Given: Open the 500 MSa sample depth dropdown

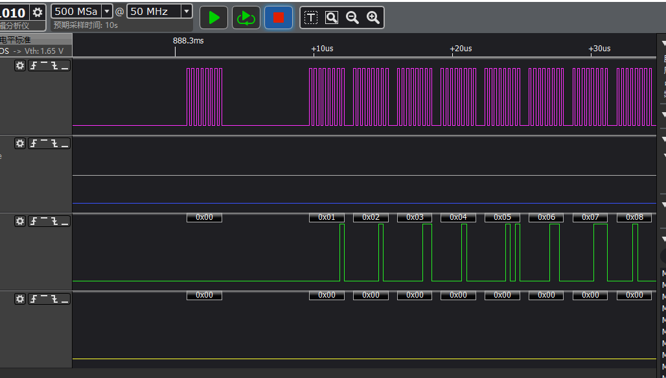Looking at the screenshot, I should click(107, 11).
